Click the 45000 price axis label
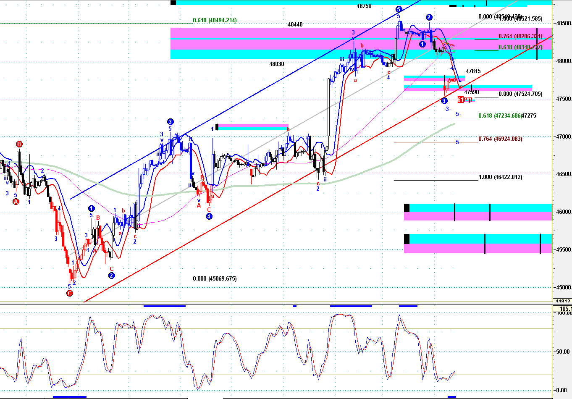572x399 pixels. tap(564, 287)
